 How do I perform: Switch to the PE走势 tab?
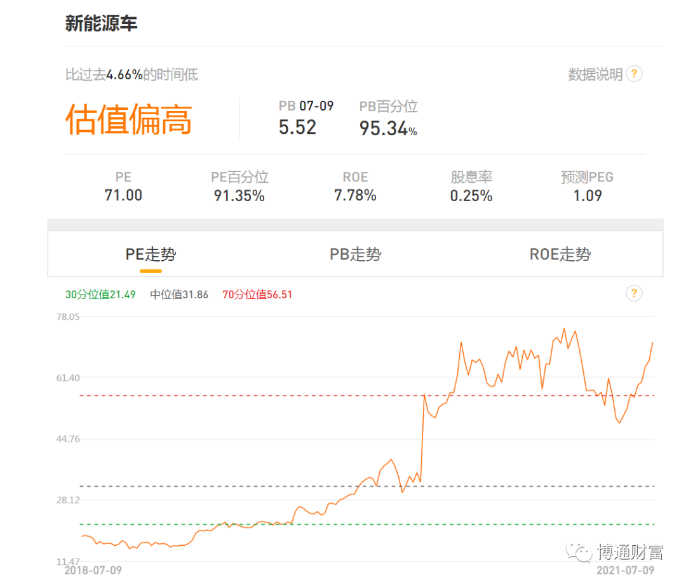(x=151, y=255)
